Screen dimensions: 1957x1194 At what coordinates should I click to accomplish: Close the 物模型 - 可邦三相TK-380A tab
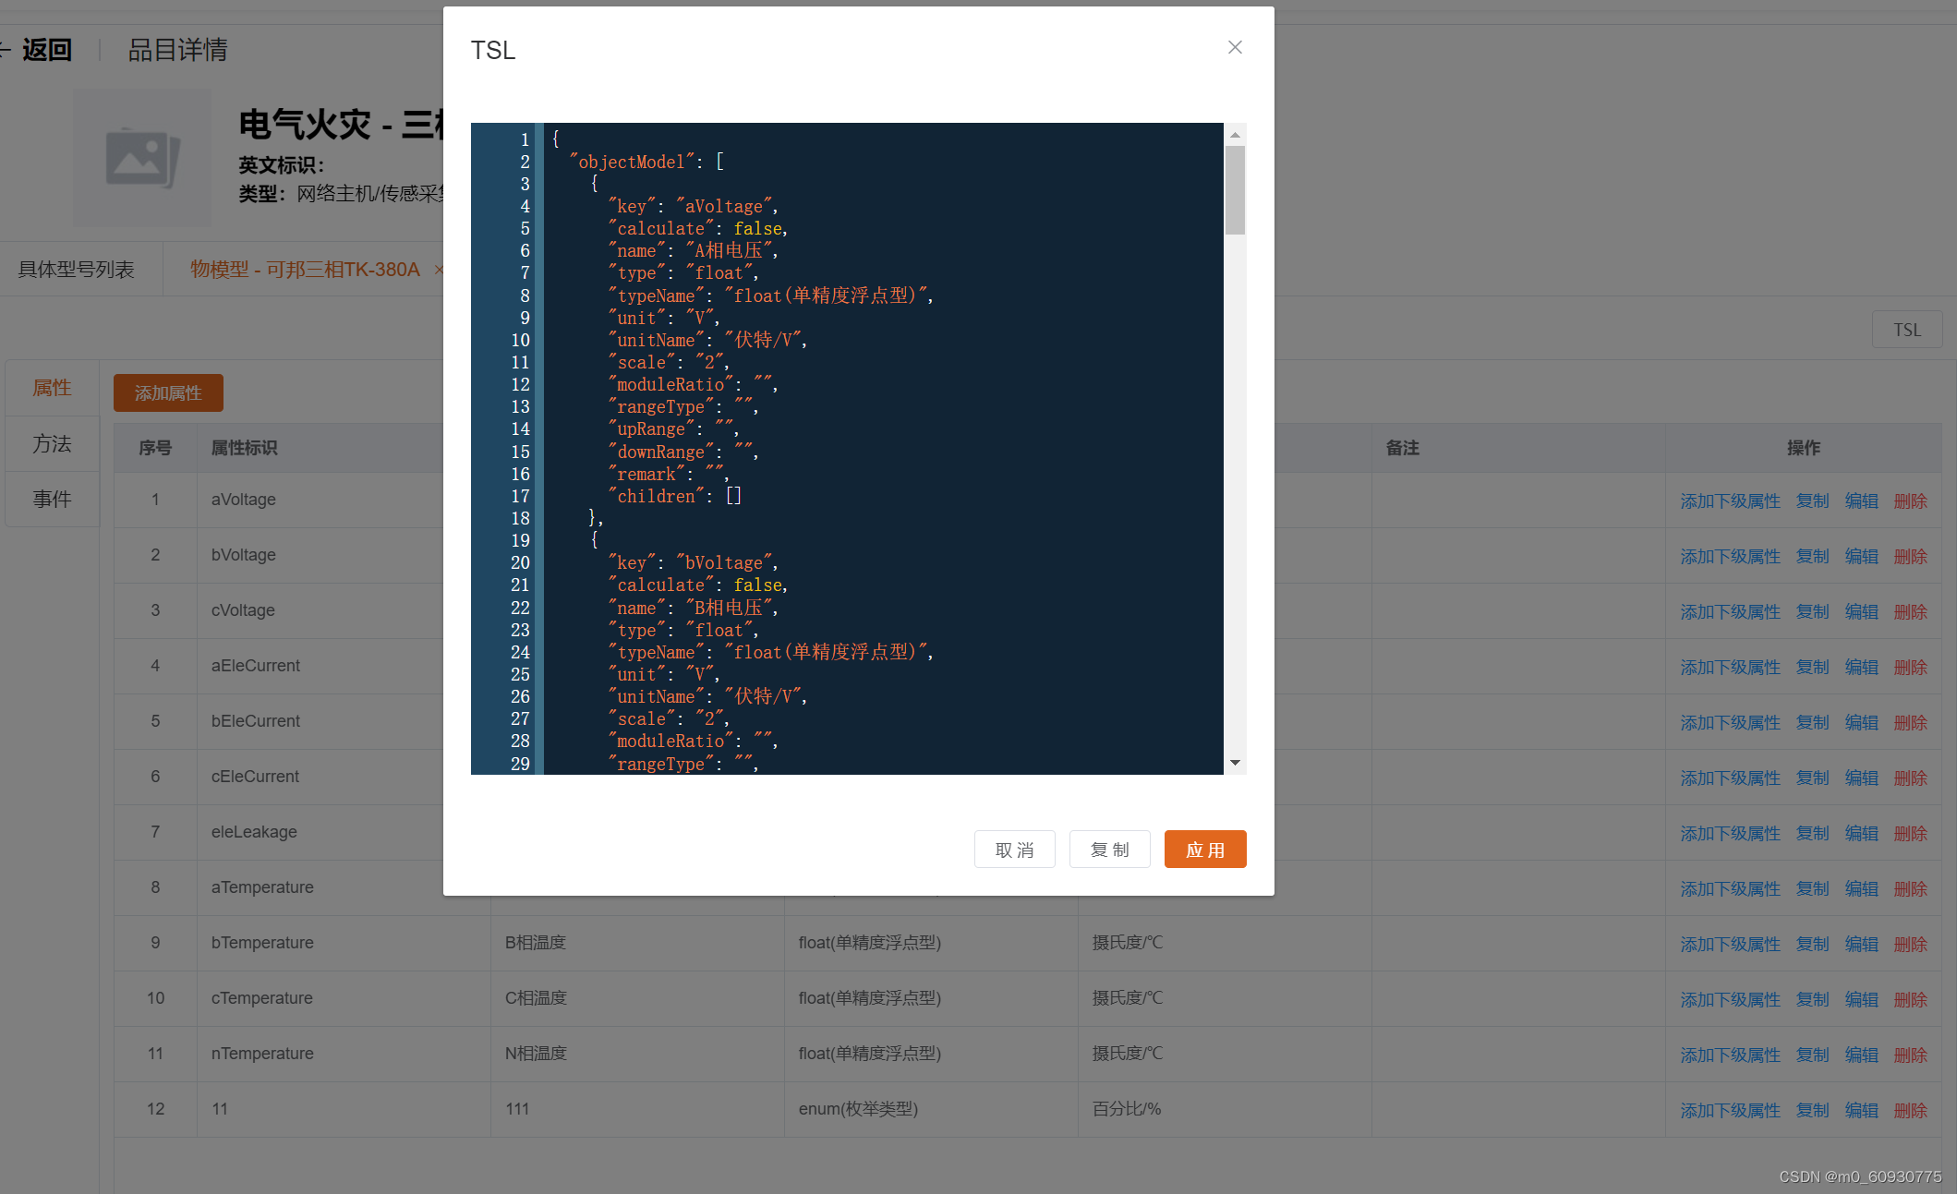click(439, 270)
